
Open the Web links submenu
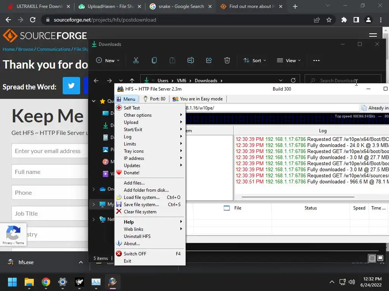coord(150,229)
